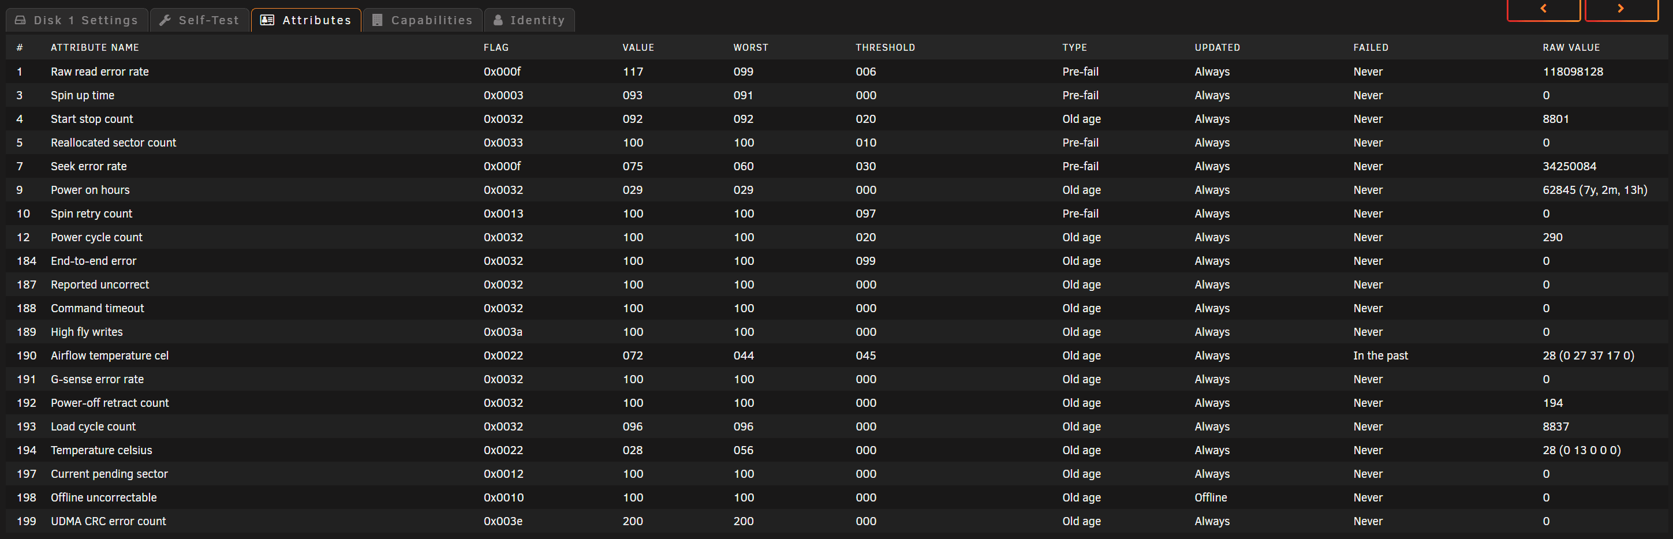This screenshot has width=1673, height=539.
Task: Click the Capabilities tab list icon
Action: (378, 20)
